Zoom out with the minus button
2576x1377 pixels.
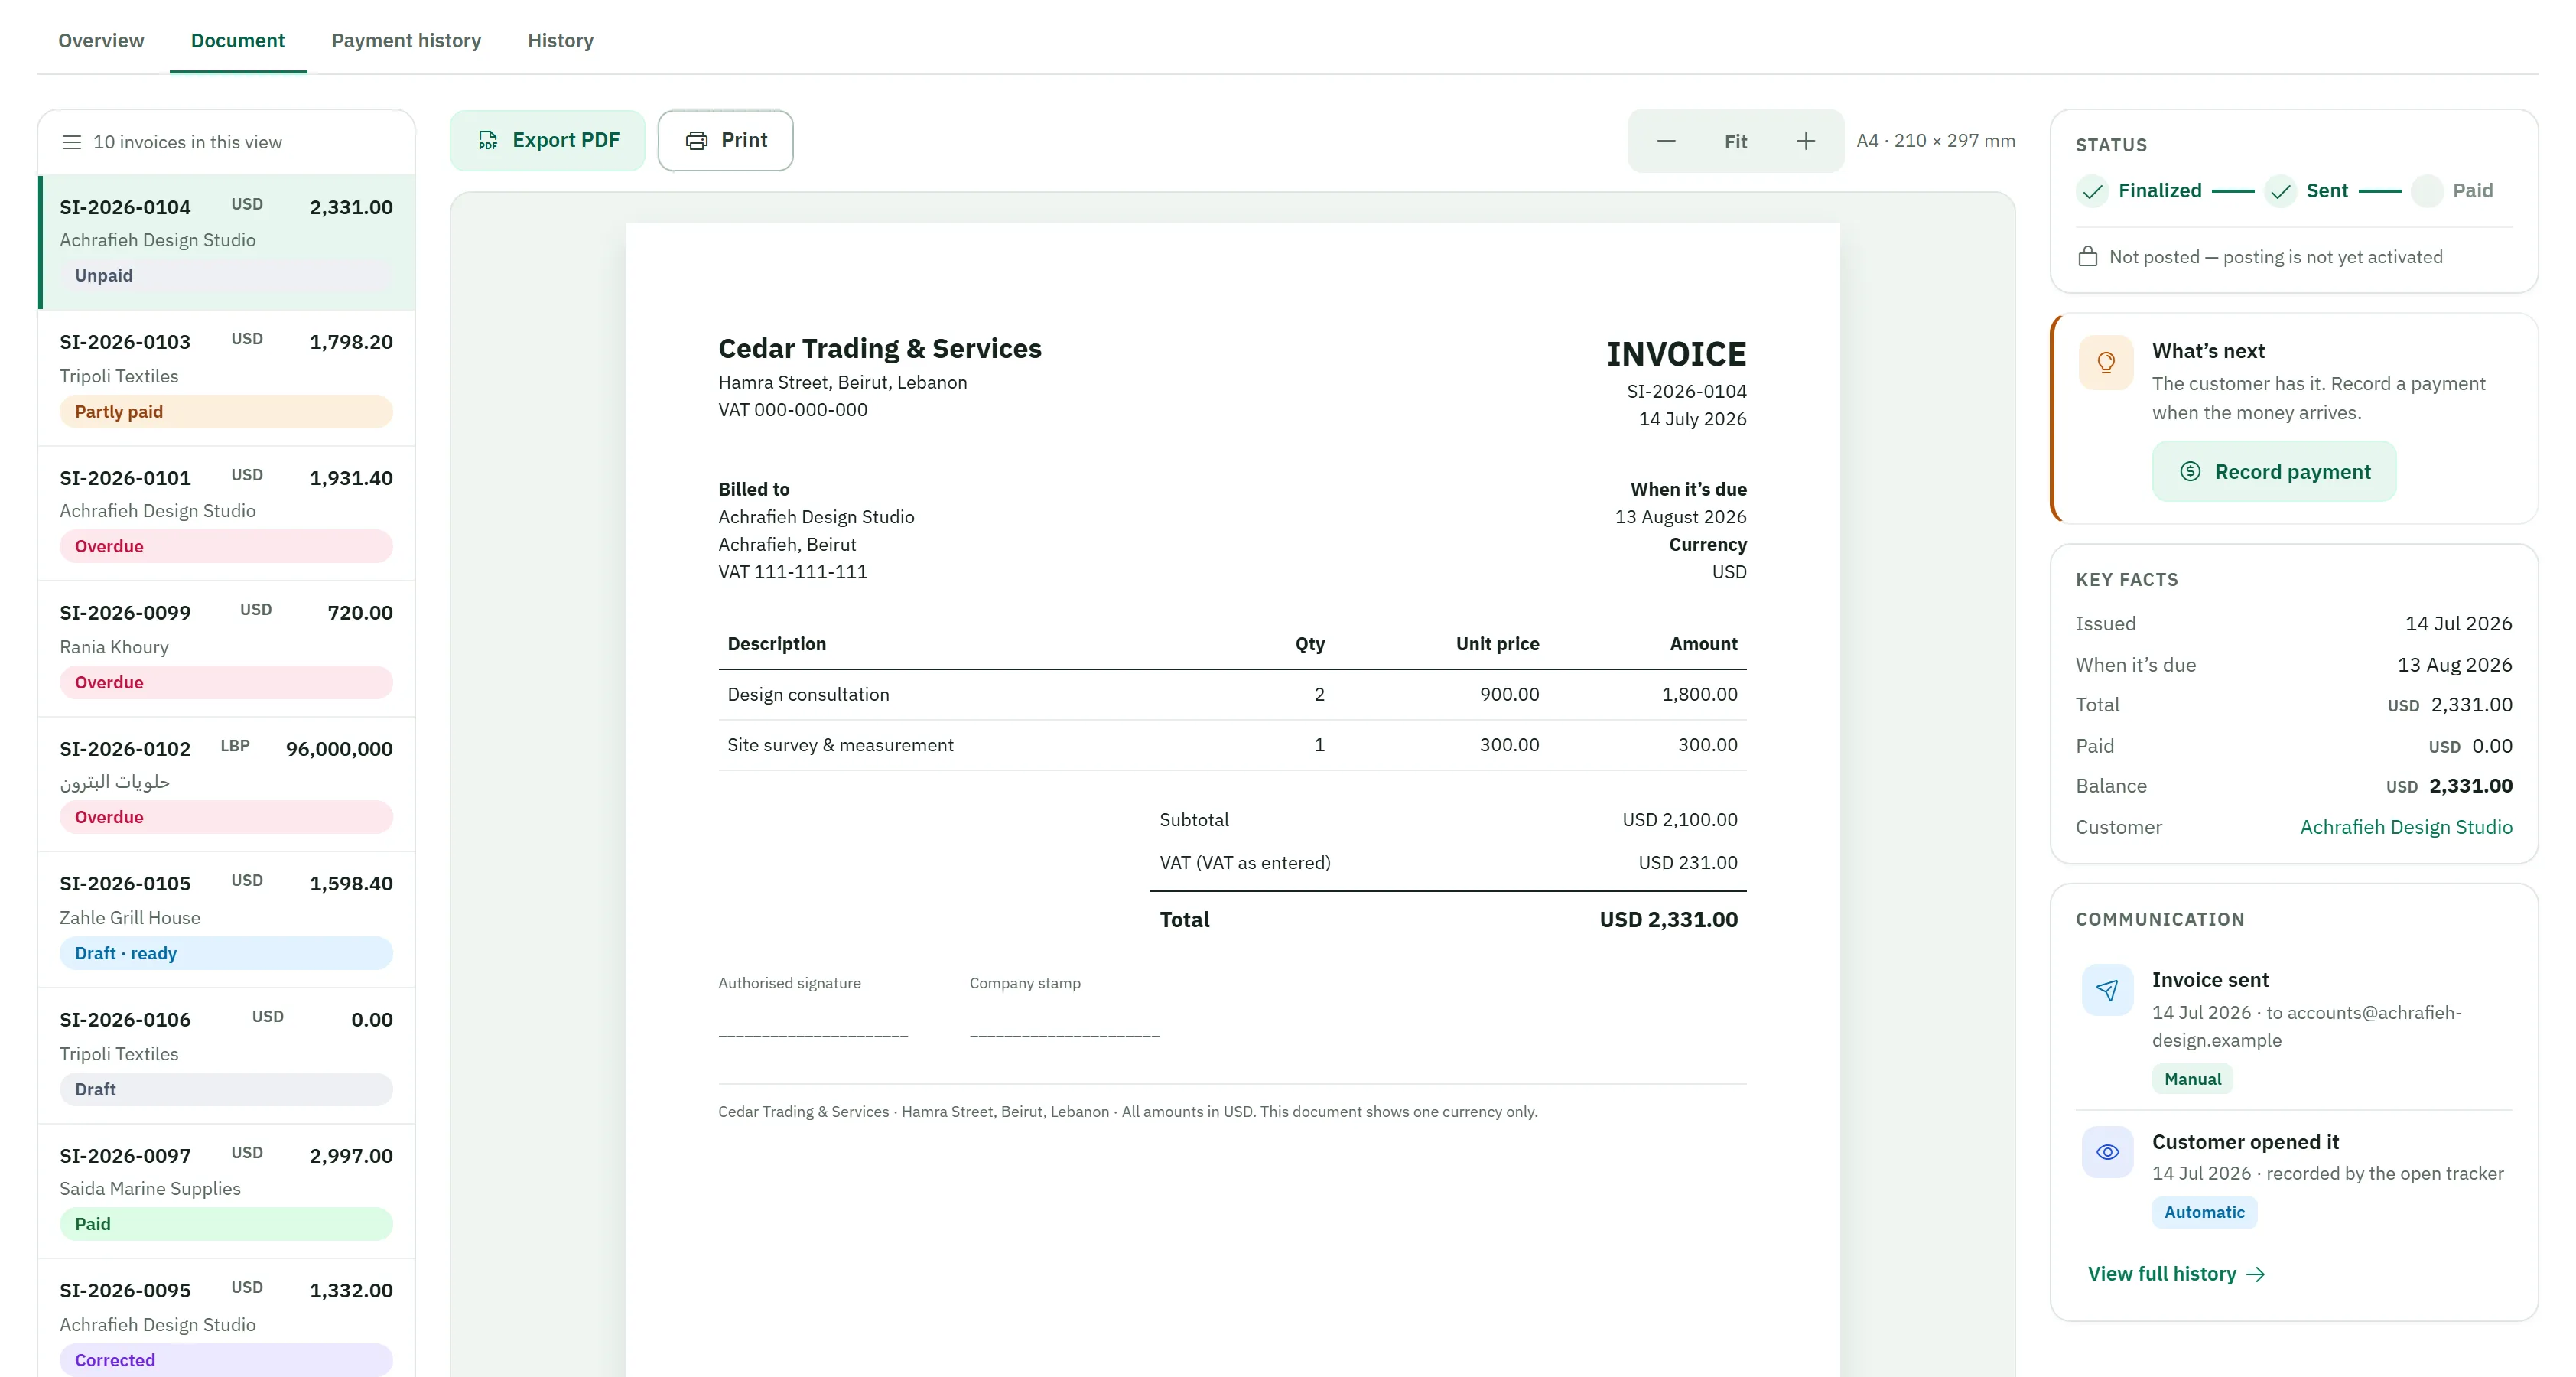pos(1666,141)
